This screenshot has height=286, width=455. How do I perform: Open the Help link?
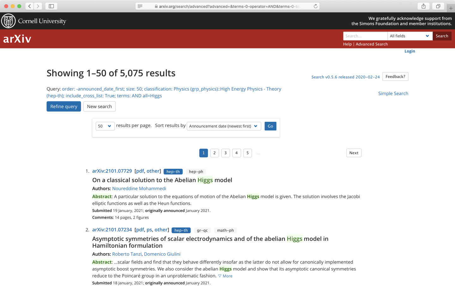[347, 44]
